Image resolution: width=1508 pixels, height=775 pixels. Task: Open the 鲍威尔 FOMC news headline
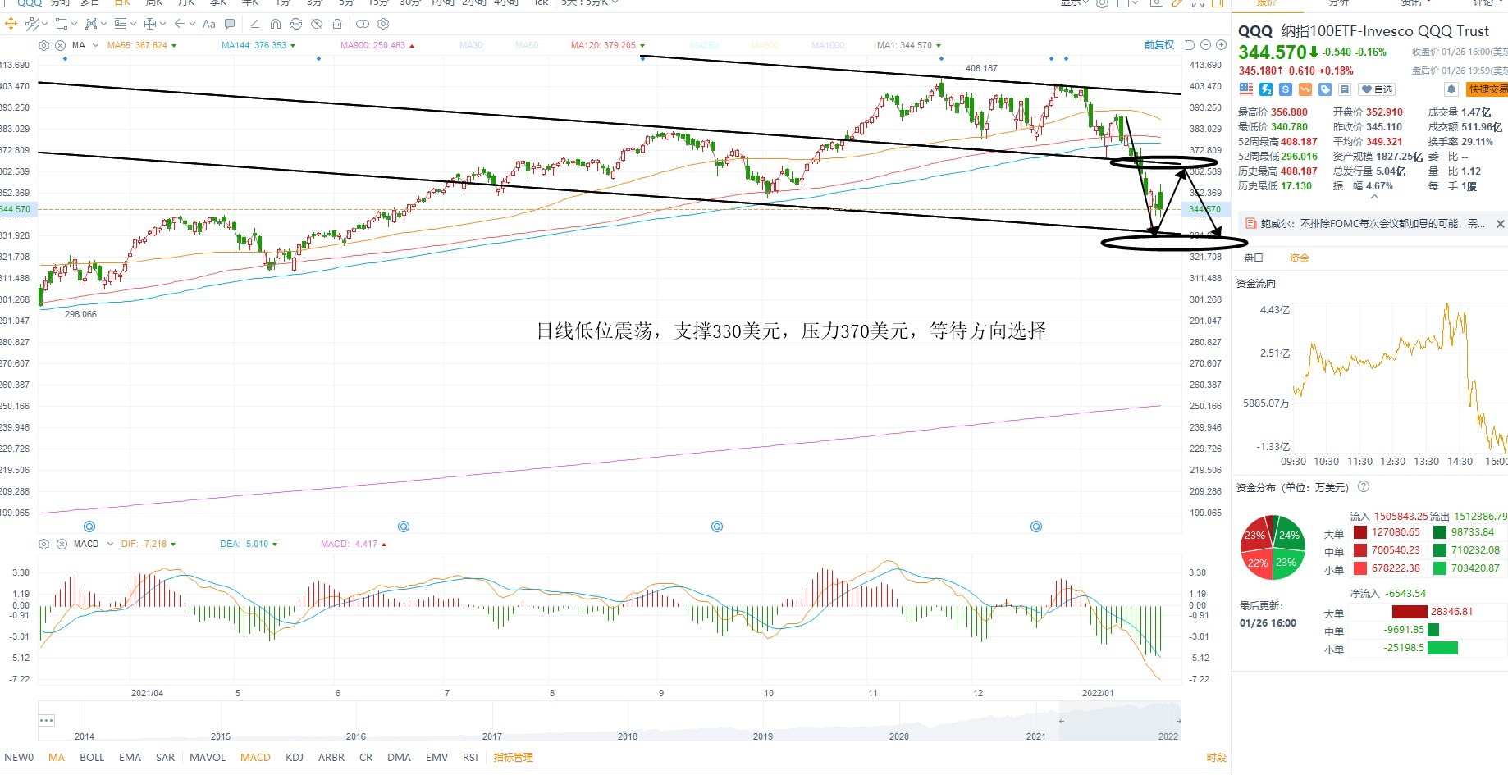tap(1373, 224)
